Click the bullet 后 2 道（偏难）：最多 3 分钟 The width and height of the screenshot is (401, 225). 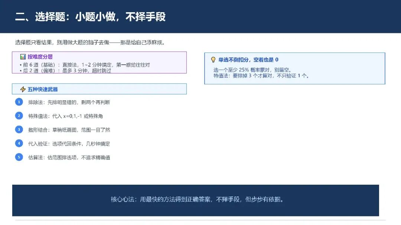pyautogui.click(x=65, y=71)
